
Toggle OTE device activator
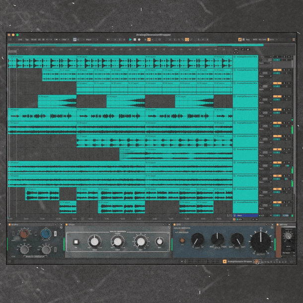174,225
